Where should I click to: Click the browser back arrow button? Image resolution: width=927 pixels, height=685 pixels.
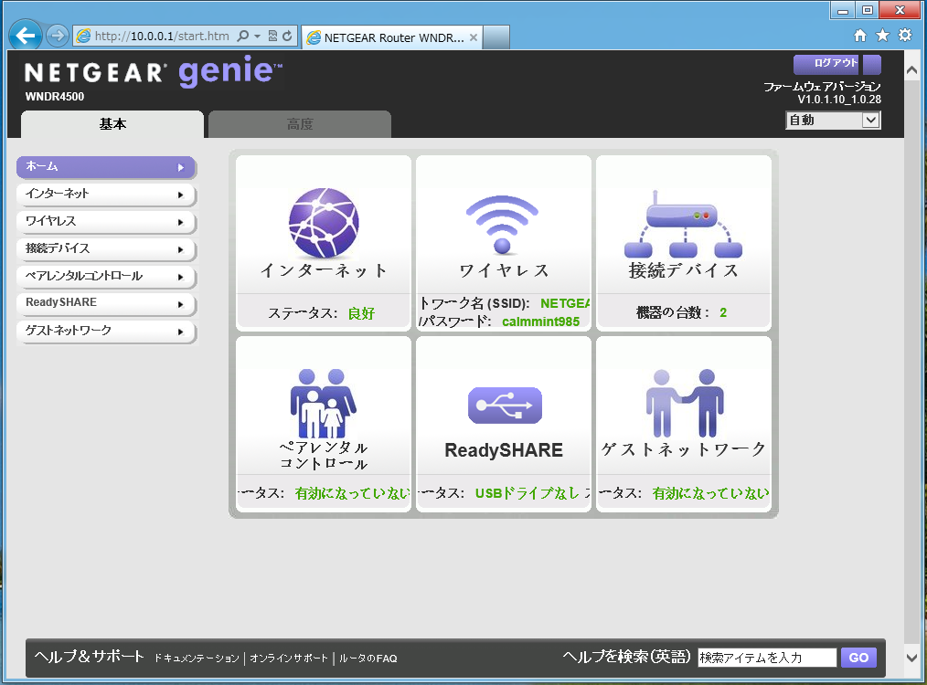click(x=26, y=36)
